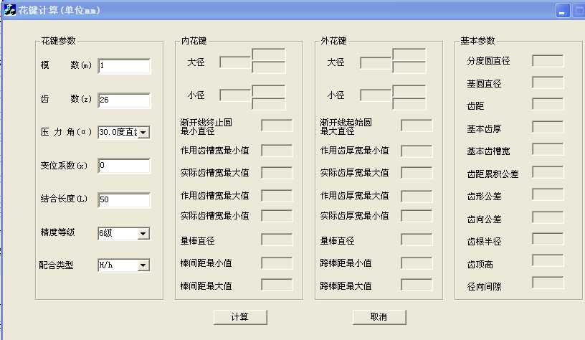Click the 跨棒距最大值 output field

[x=417, y=285]
